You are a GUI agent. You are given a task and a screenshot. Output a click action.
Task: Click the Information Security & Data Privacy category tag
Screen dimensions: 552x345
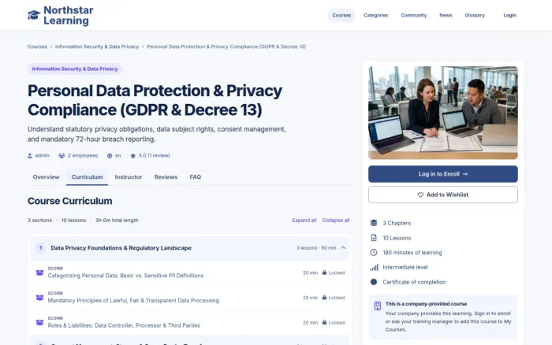[75, 69]
